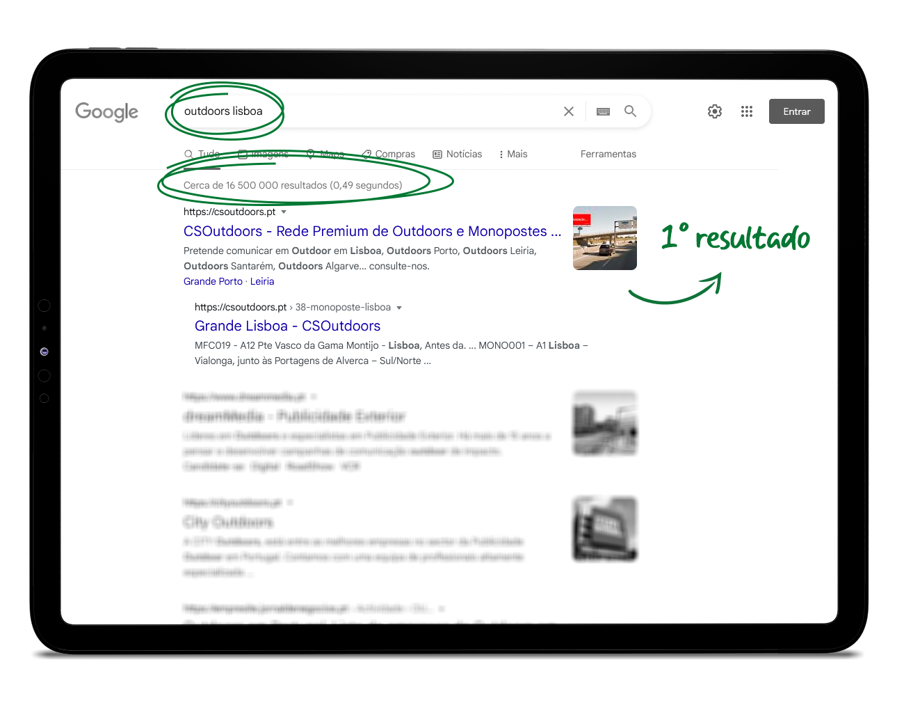Open the Grande Porto sitelink
The width and height of the screenshot is (904, 710).
click(213, 281)
